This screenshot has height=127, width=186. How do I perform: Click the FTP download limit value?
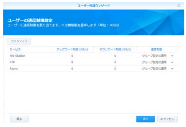point(115,62)
